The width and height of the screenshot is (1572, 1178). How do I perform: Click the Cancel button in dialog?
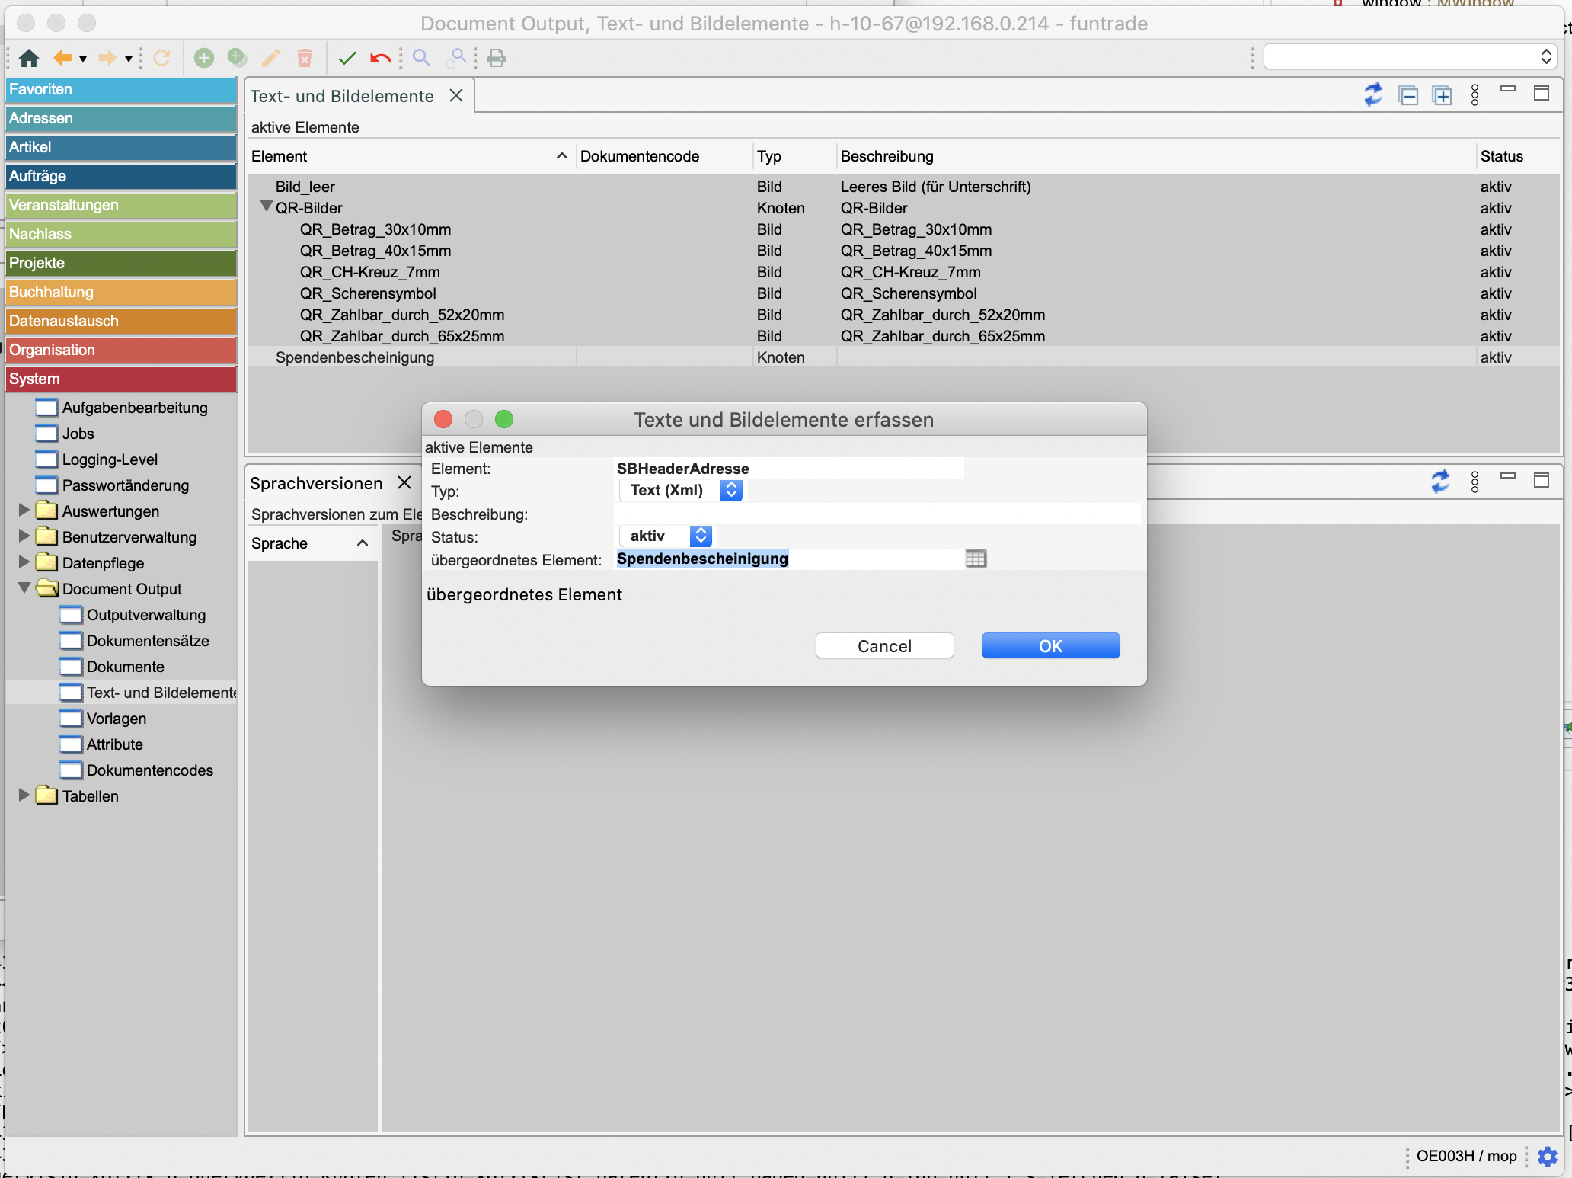pyautogui.click(x=883, y=645)
